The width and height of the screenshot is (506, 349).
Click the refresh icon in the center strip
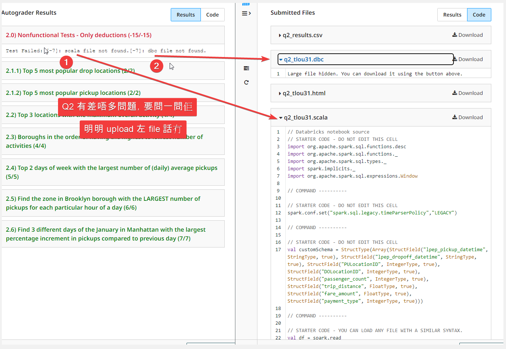coord(246,82)
